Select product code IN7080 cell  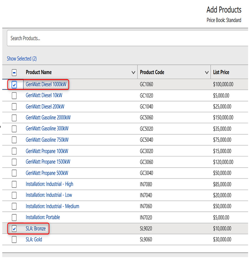[x=146, y=184]
